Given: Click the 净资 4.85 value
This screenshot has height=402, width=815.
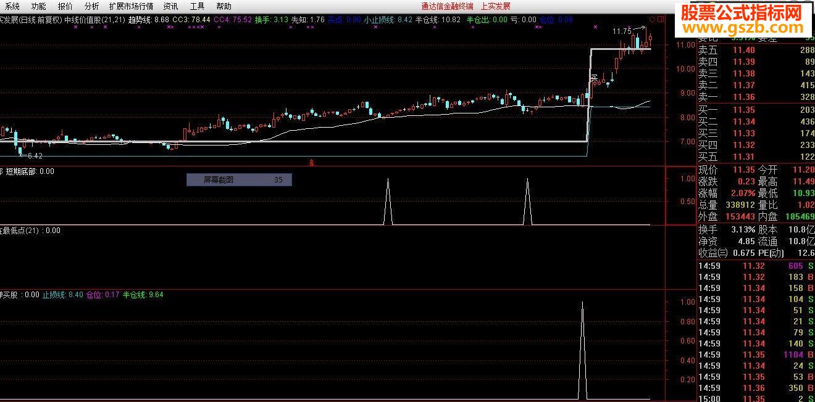Looking at the screenshot, I should pyautogui.click(x=746, y=241).
